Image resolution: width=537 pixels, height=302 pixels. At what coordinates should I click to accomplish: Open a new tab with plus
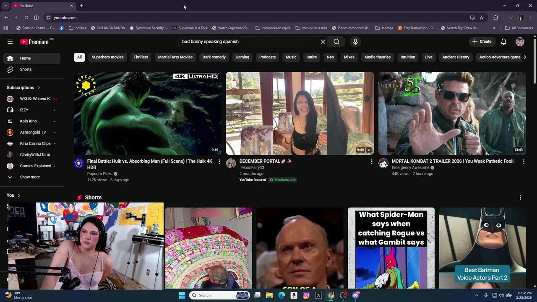coord(81,6)
